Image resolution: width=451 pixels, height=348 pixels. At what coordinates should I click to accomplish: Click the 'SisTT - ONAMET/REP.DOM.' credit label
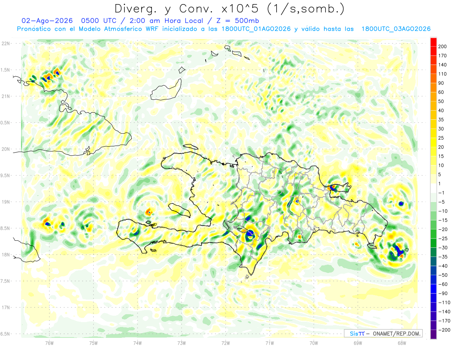point(383,333)
